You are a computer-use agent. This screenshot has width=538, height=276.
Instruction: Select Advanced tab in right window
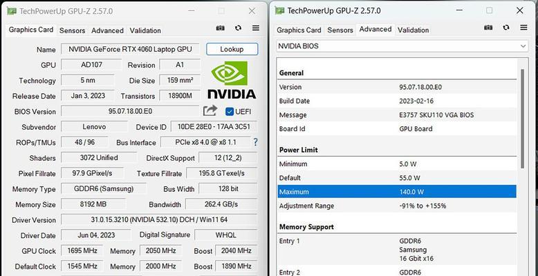tap(375, 30)
